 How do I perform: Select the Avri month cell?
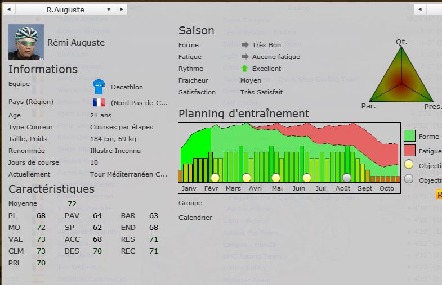pyautogui.click(x=255, y=188)
